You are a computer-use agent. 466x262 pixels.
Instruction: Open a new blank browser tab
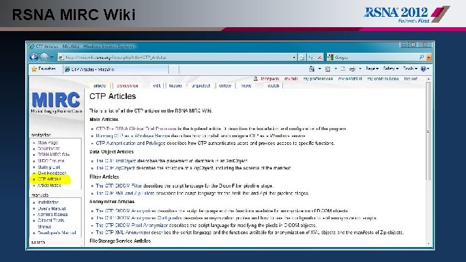(174, 69)
